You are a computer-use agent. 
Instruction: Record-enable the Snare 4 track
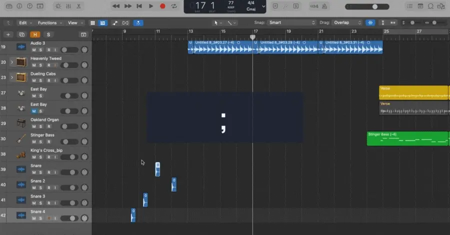(x=49, y=218)
